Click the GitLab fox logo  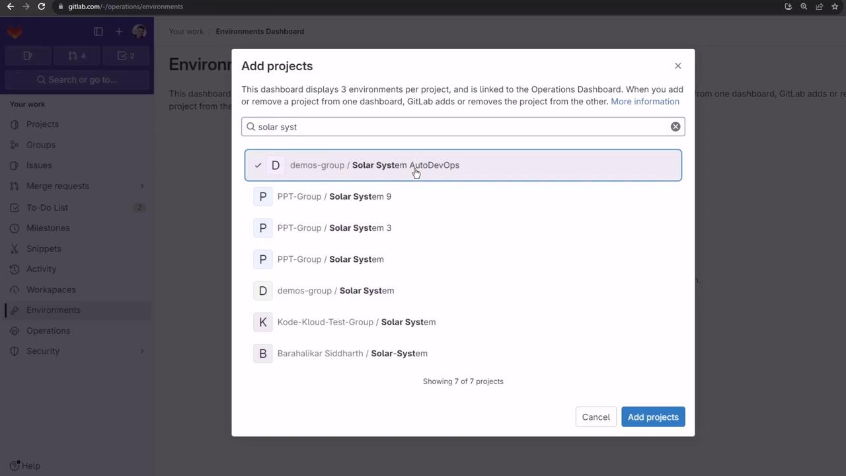coord(15,32)
